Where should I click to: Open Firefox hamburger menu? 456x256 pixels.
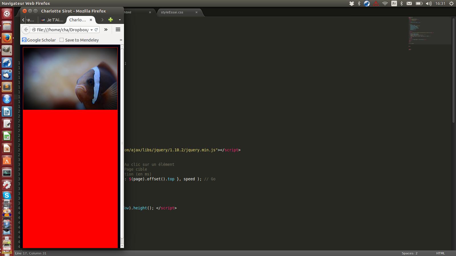pos(118,30)
